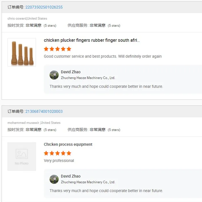This screenshot has width=202, height=202.
Task: Open the chicken plucker fingers rubber finger title
Action: 91,40
